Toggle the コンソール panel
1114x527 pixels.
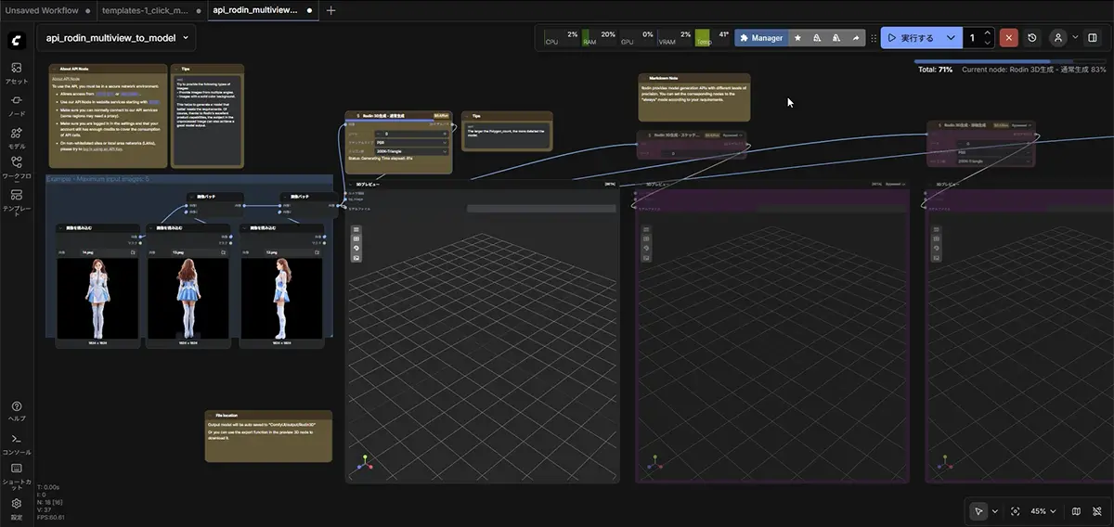click(16, 444)
